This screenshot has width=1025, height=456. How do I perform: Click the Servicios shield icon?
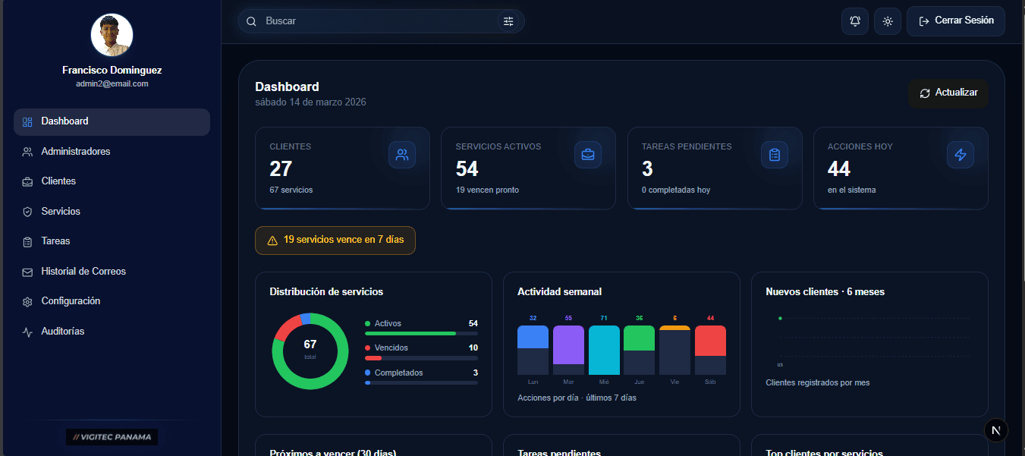pyautogui.click(x=27, y=212)
